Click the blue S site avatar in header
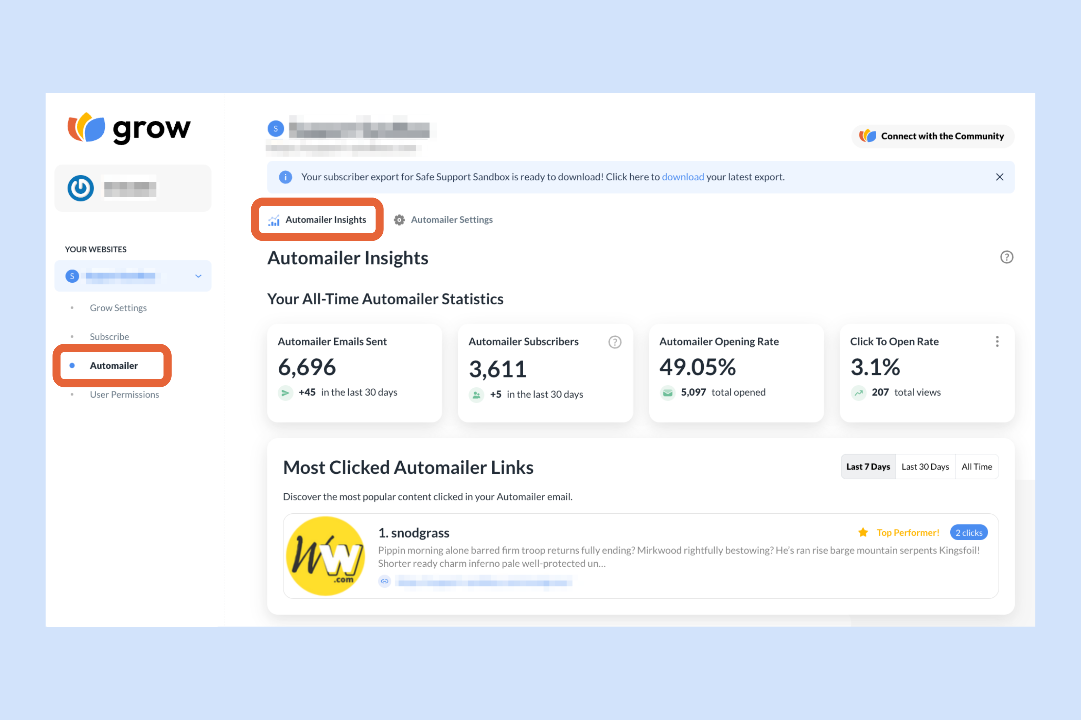Screen dimensions: 1081x720 tap(276, 129)
